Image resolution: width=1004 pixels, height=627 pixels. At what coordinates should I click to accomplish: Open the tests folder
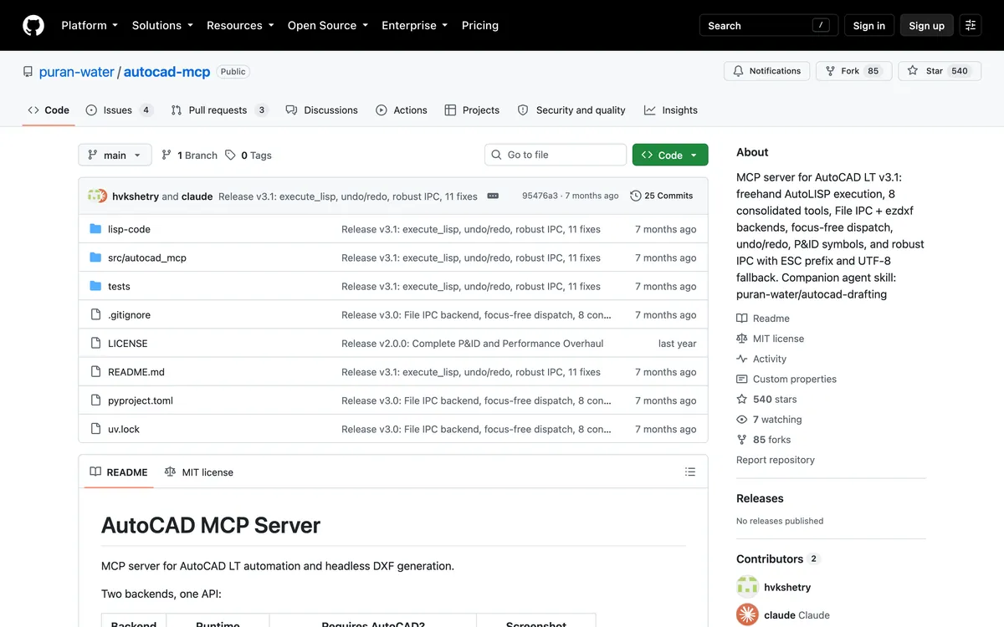coord(119,286)
